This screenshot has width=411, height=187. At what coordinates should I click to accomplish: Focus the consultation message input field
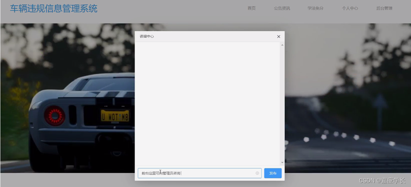click(200, 173)
